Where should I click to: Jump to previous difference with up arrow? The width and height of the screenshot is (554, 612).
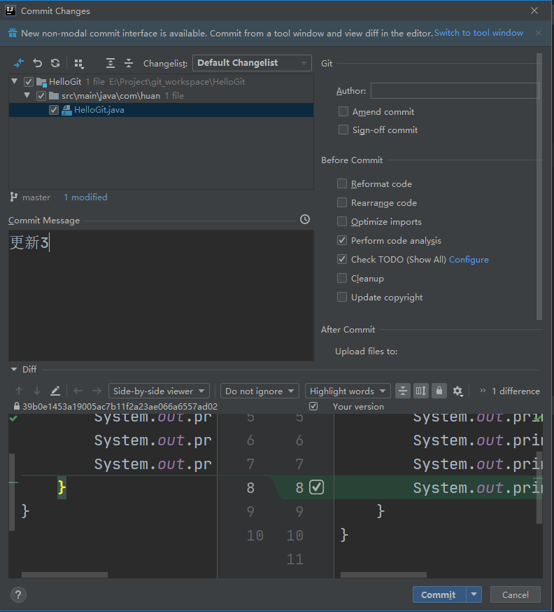coord(19,391)
